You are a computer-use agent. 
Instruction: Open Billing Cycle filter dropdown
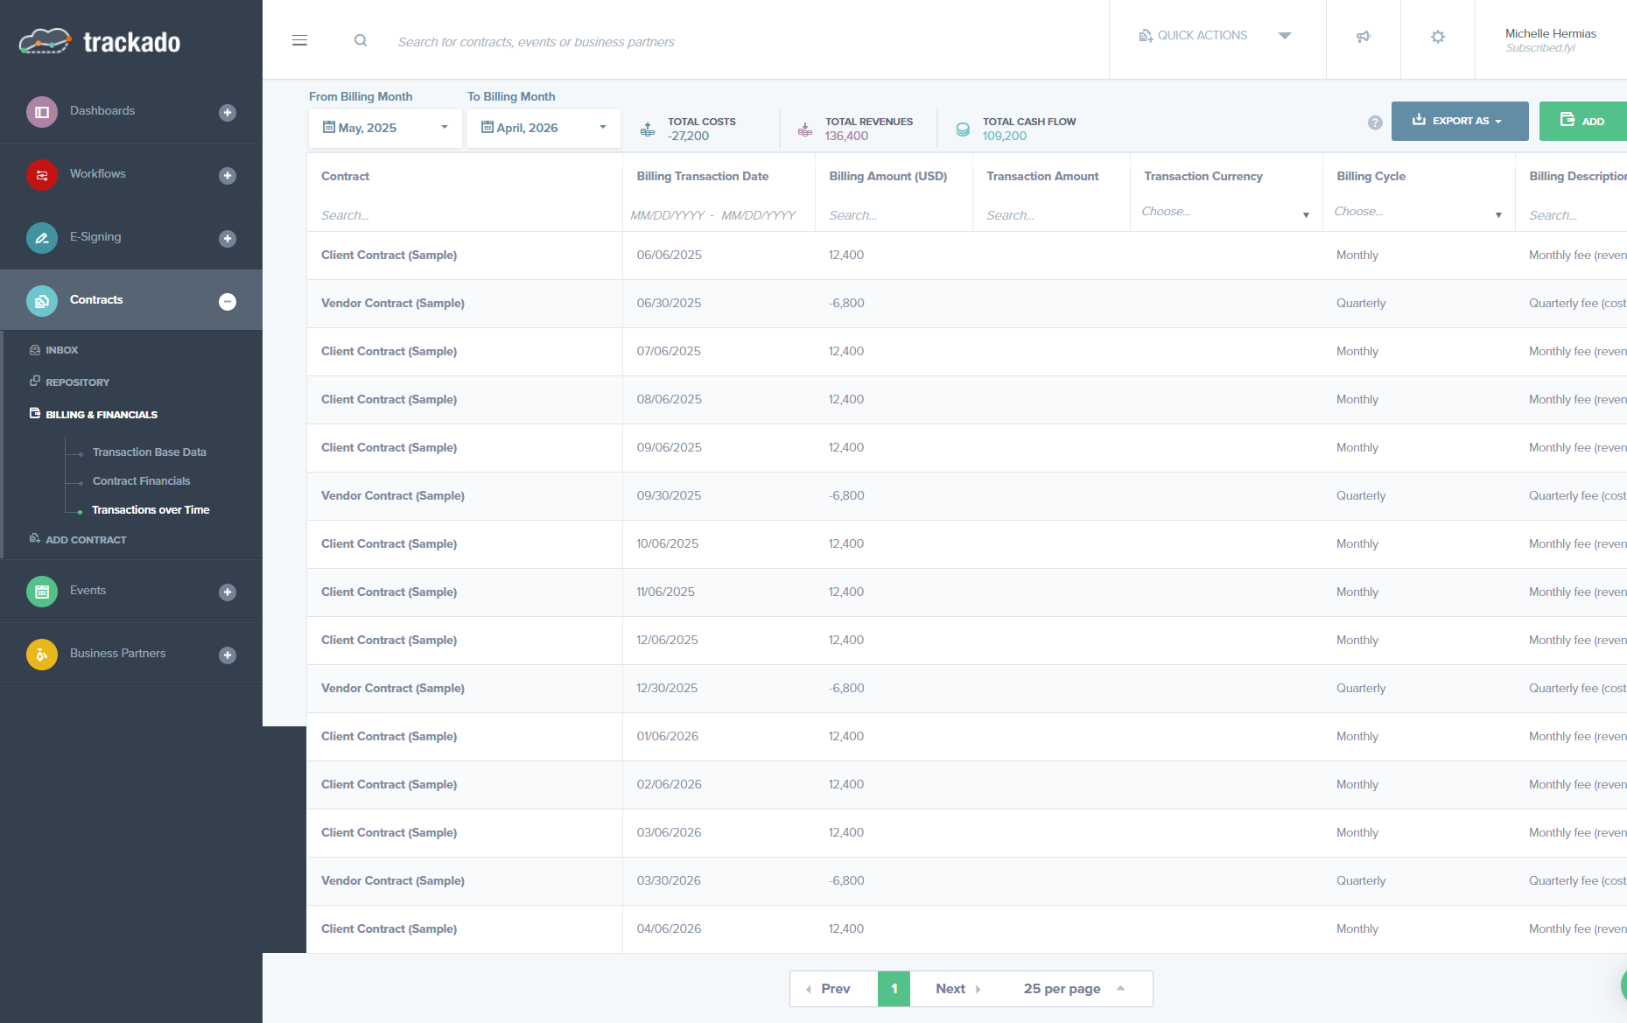[x=1418, y=212]
